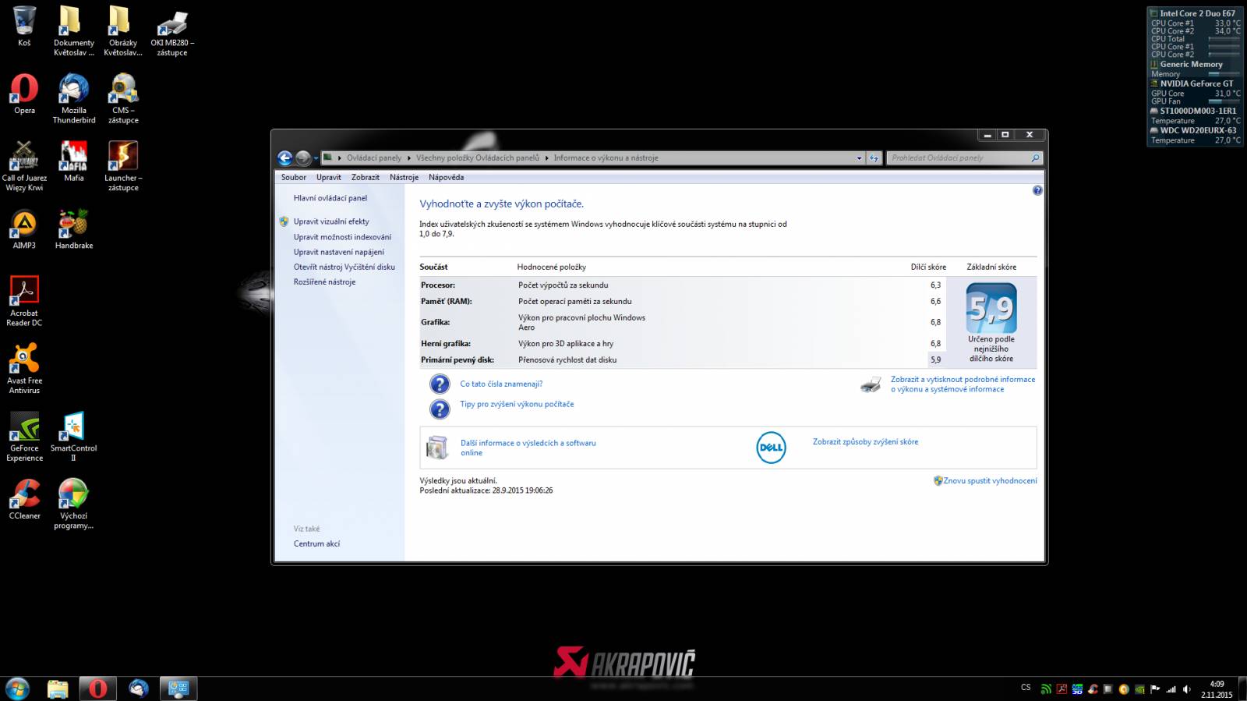1247x701 pixels.
Task: Click the CS language indicator in taskbar
Action: pos(1026,688)
